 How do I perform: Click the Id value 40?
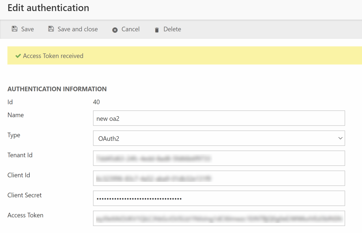click(x=96, y=102)
